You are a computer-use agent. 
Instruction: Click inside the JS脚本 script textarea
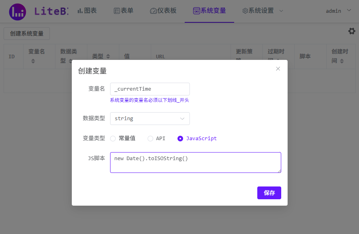[x=195, y=162]
